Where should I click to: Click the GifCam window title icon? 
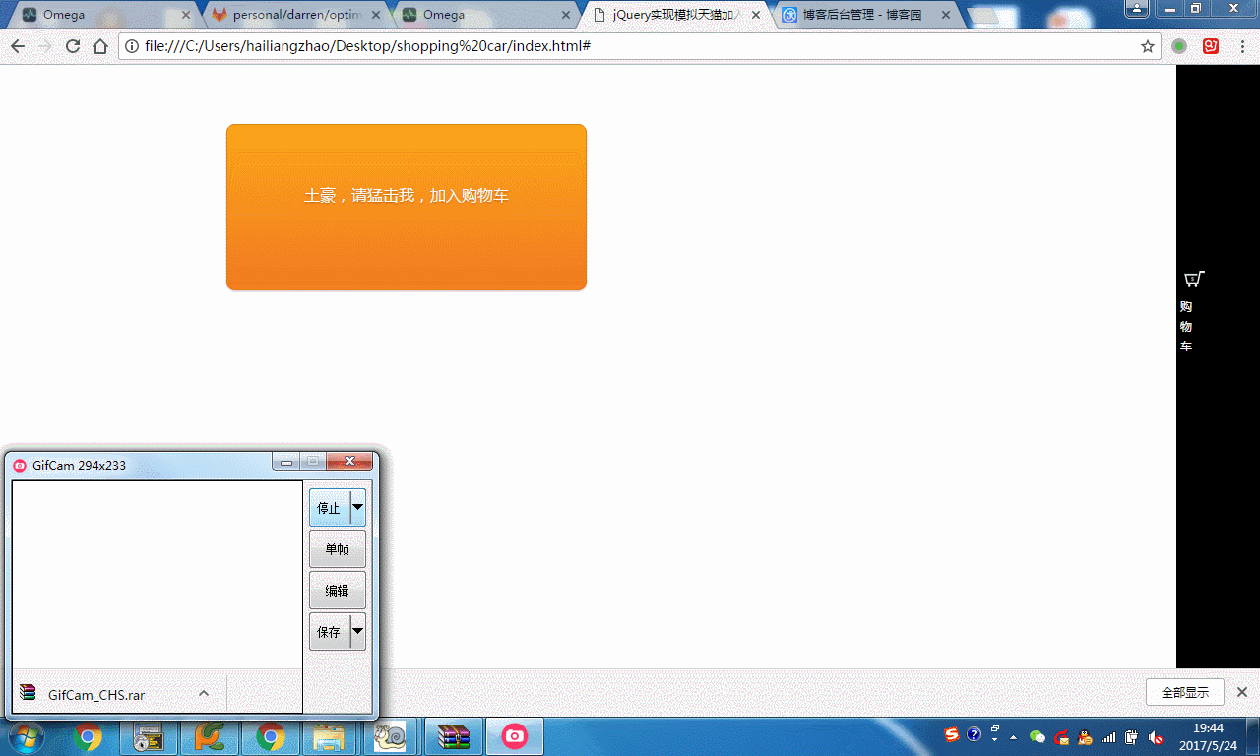tap(20, 465)
